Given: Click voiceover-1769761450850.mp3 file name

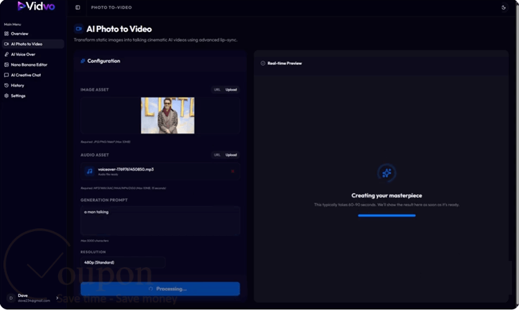Looking at the screenshot, I should (126, 169).
